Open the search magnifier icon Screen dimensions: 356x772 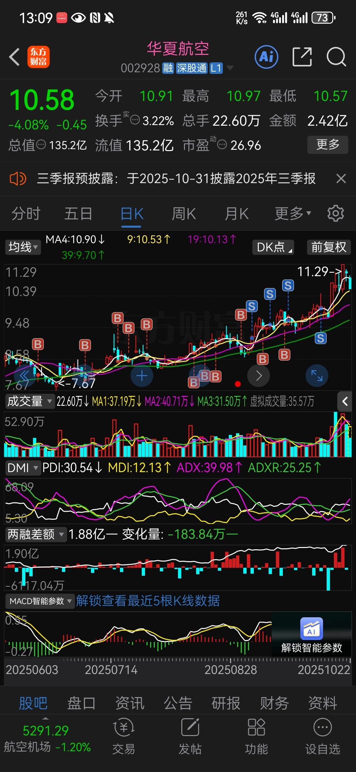336,57
